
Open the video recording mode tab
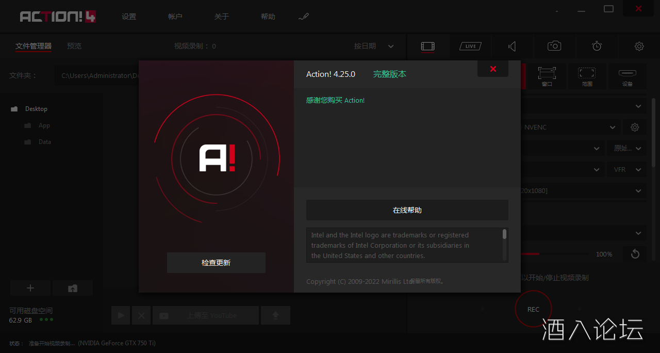click(427, 46)
